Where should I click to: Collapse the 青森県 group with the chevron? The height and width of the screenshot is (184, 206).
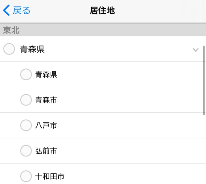(x=196, y=50)
